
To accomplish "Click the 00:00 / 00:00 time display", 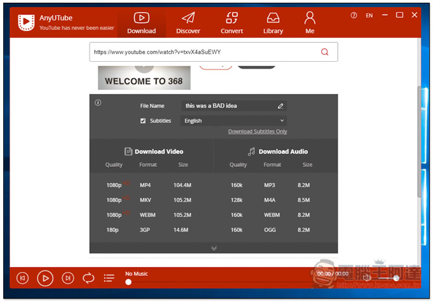I will 332,274.
